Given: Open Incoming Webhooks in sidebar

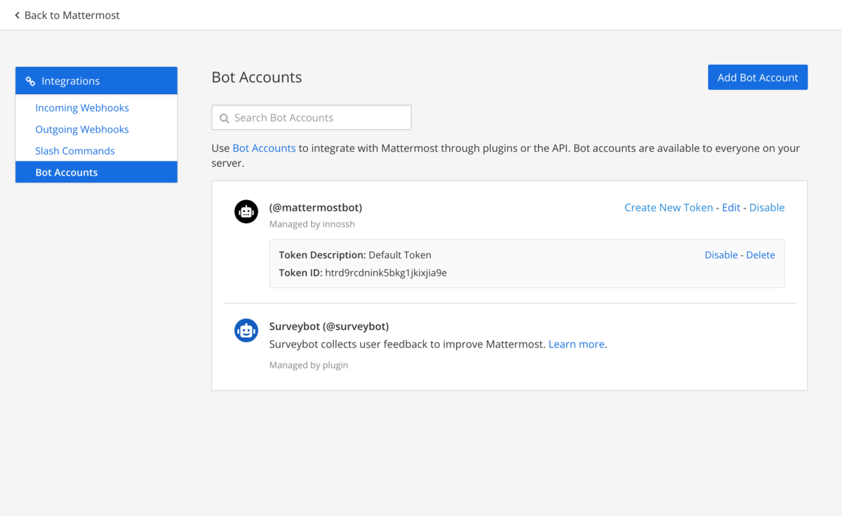Looking at the screenshot, I should (82, 108).
